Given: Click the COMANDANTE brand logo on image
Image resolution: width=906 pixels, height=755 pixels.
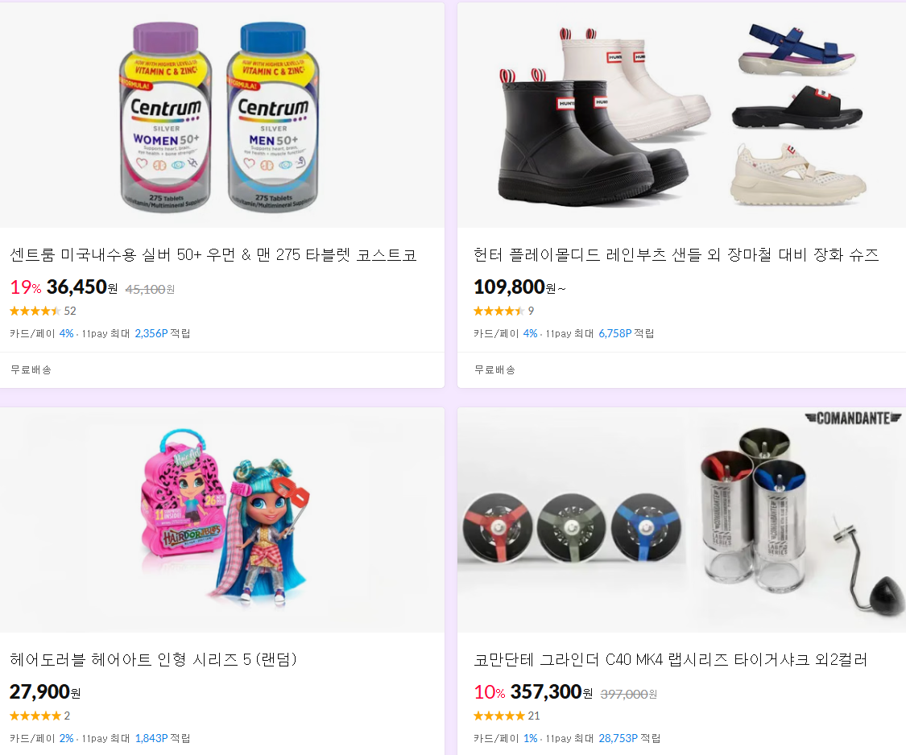Looking at the screenshot, I should coord(853,419).
